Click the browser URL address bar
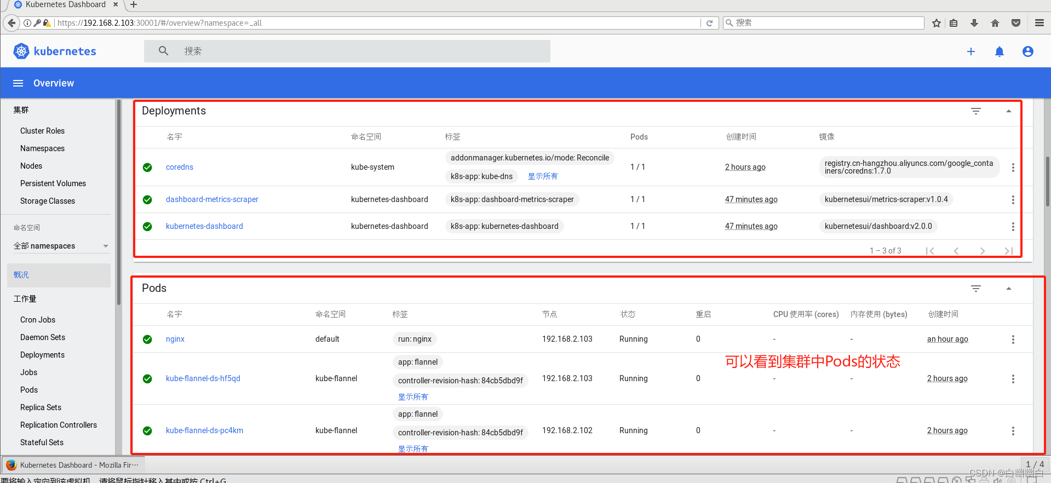 pos(378,23)
